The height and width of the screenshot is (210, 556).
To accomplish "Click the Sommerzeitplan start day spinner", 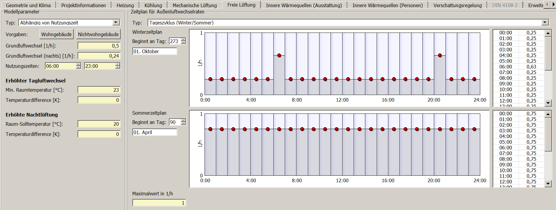I will tap(183, 122).
